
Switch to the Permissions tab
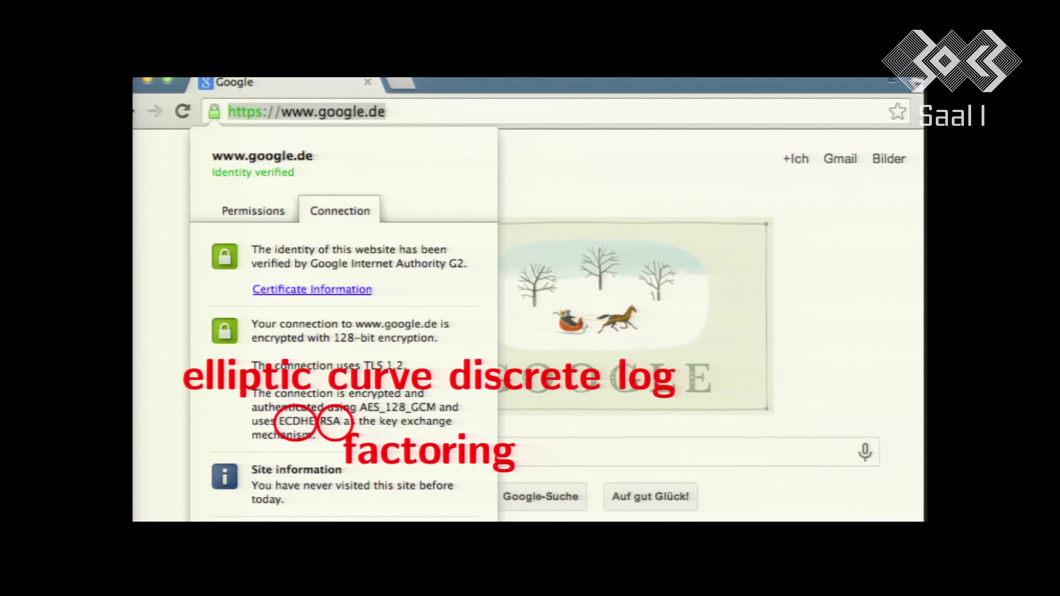(x=253, y=211)
